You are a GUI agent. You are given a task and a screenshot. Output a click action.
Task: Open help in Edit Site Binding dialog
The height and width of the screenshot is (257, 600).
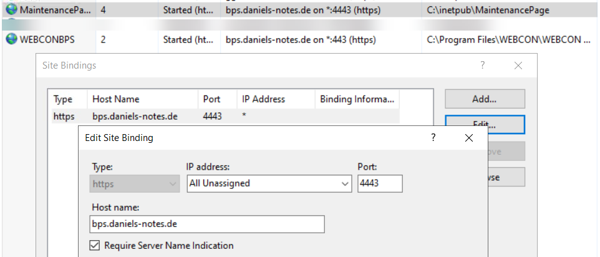point(433,138)
